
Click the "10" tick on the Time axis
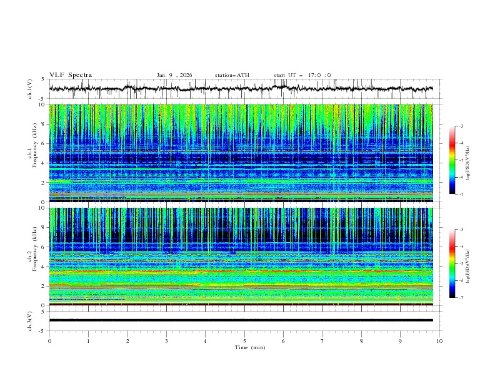coord(439,341)
